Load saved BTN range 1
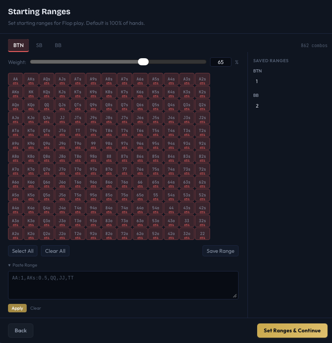Viewport: 332px width, 343px height. (257, 81)
